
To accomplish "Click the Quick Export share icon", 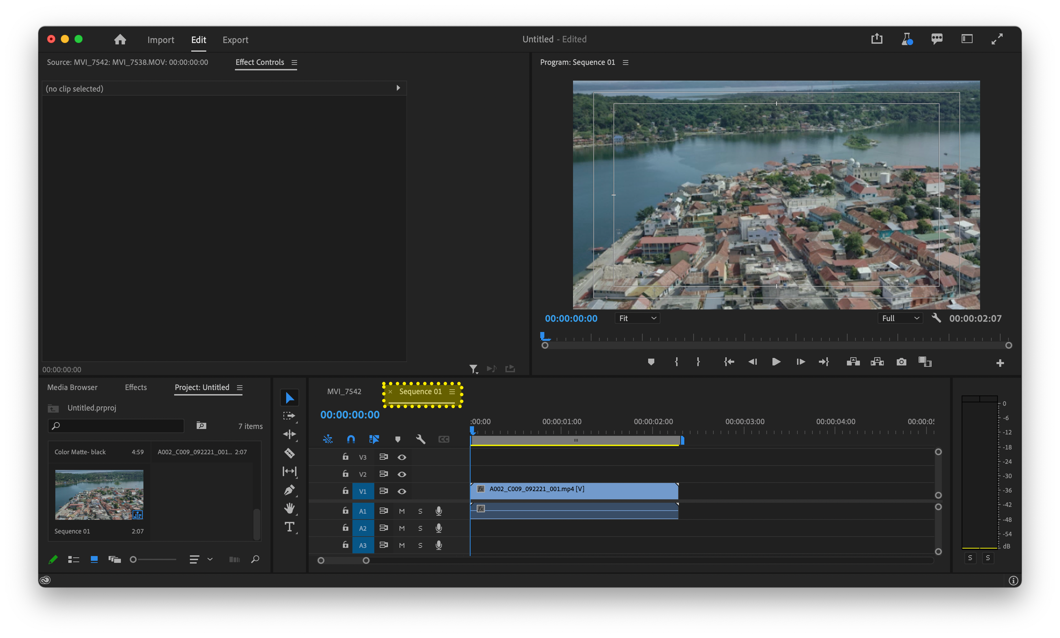I will 877,39.
